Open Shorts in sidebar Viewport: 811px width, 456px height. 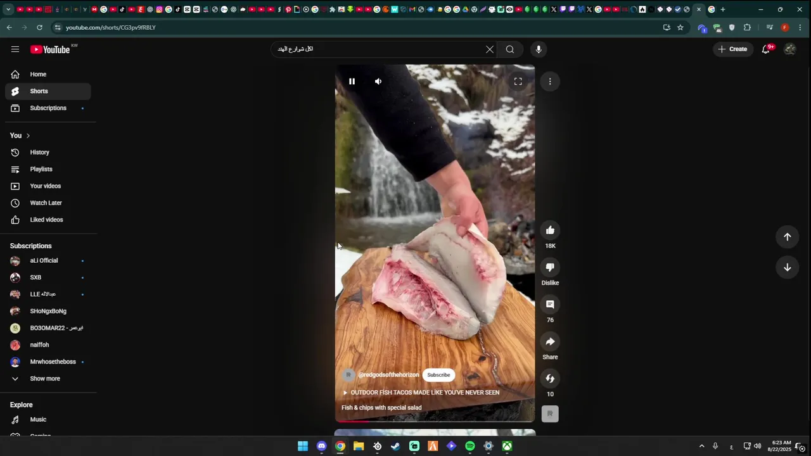click(x=48, y=91)
